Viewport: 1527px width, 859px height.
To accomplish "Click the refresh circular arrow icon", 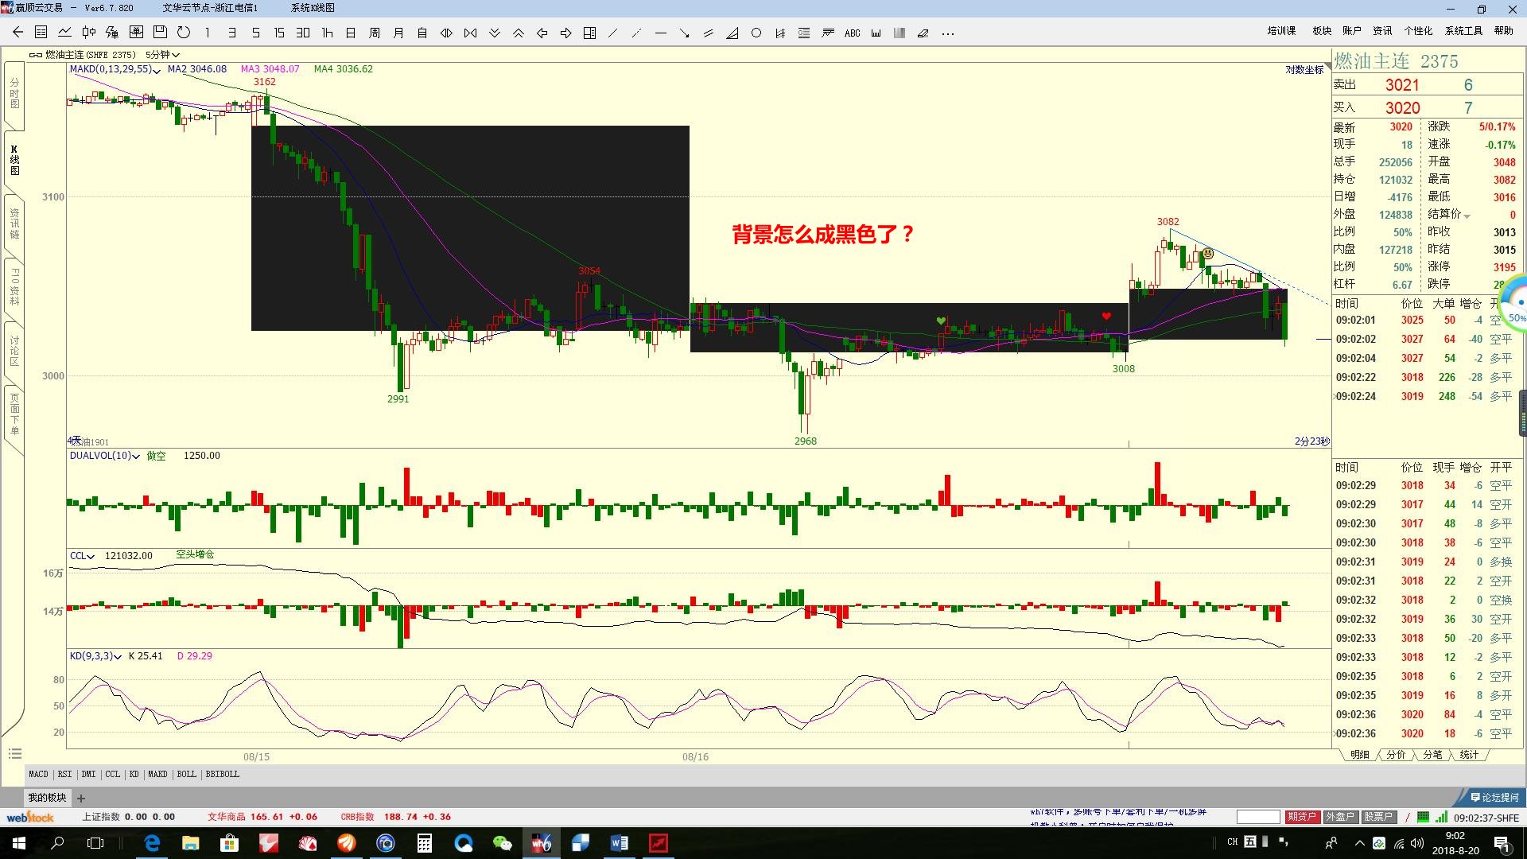I will pyautogui.click(x=184, y=33).
